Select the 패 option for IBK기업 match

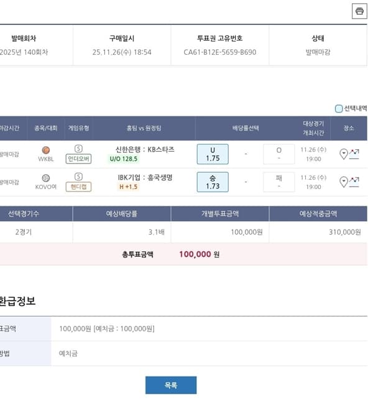(x=279, y=182)
